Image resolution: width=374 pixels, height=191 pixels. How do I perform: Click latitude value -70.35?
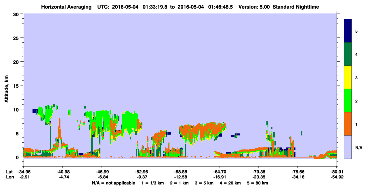click(x=258, y=172)
